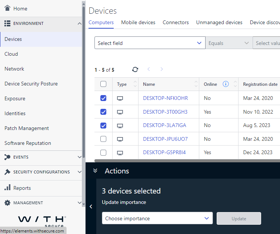Open Exposure in the sidebar
The image size is (280, 234).
(41, 99)
